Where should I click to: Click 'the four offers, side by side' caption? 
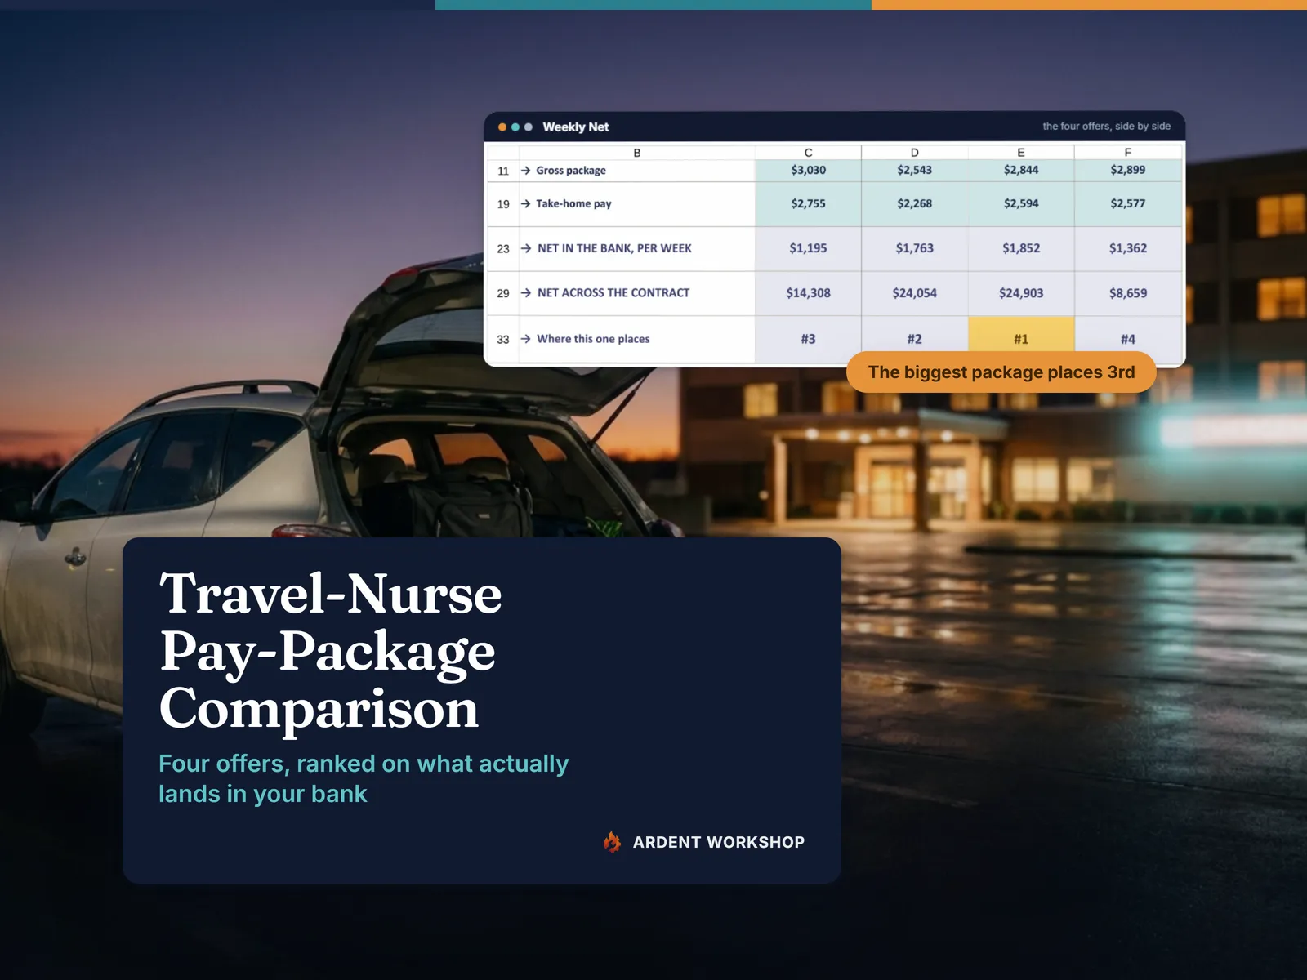(x=1106, y=127)
